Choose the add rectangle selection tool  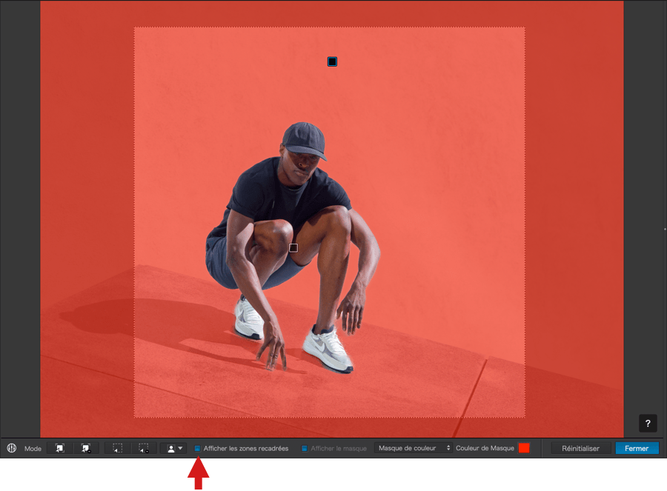117,448
